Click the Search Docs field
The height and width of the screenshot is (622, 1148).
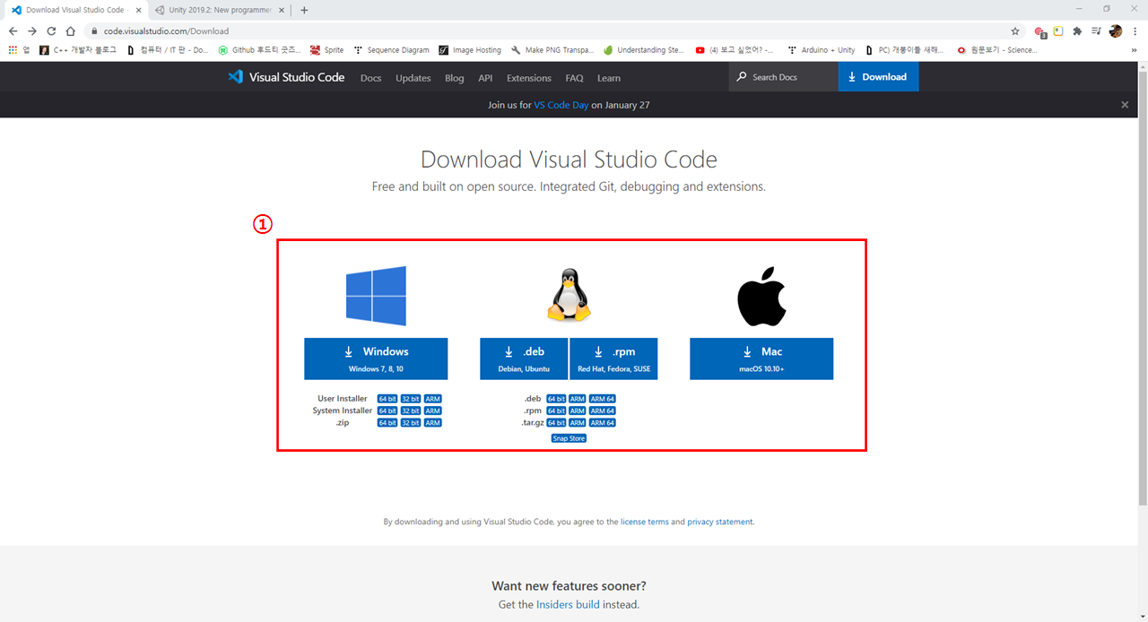(784, 77)
